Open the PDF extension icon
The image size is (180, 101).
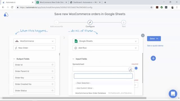point(157,7)
